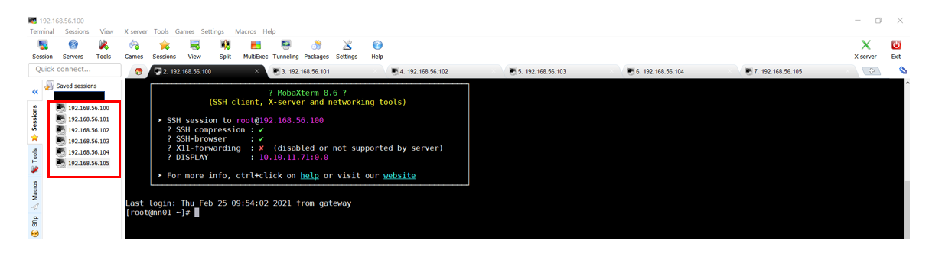Click the root@nn01 terminal prompt line
942x280 pixels.
[x=162, y=213]
